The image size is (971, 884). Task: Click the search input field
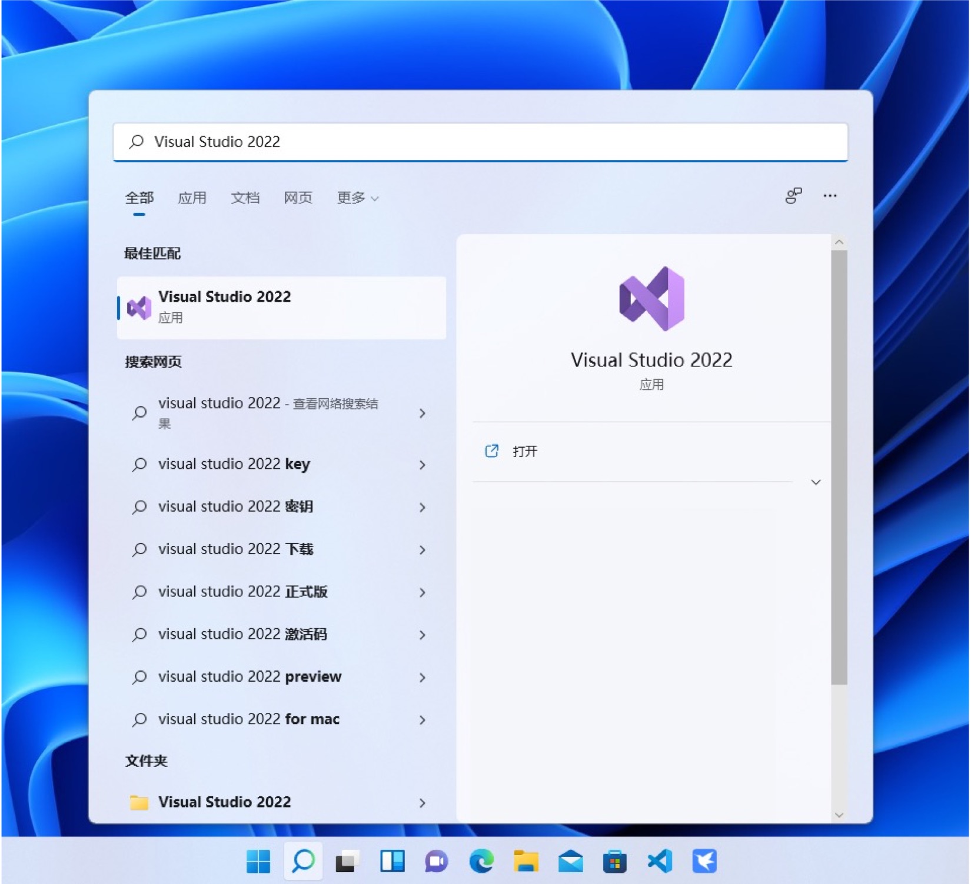[x=480, y=141]
